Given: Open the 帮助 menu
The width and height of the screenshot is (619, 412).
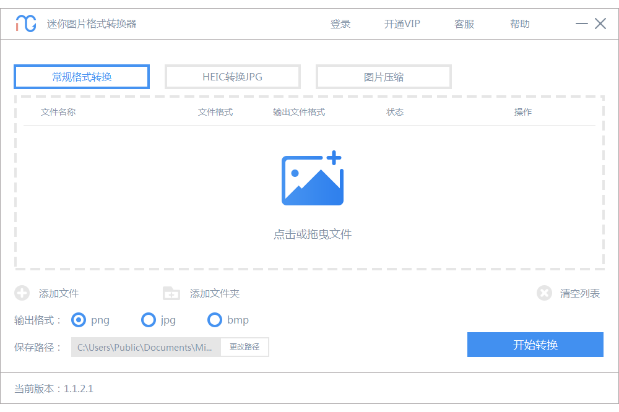Looking at the screenshot, I should click(520, 24).
